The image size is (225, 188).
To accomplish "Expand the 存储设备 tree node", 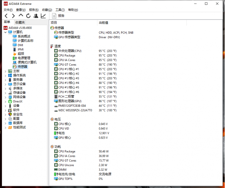I will 5,93.
